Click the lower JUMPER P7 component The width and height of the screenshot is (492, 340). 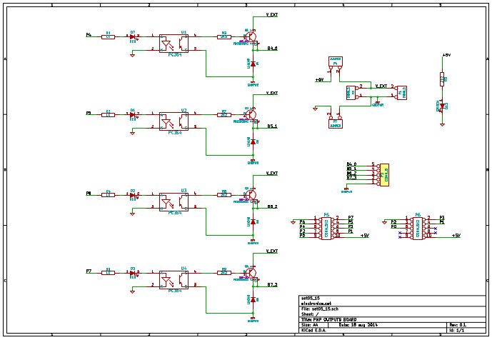[x=335, y=124]
